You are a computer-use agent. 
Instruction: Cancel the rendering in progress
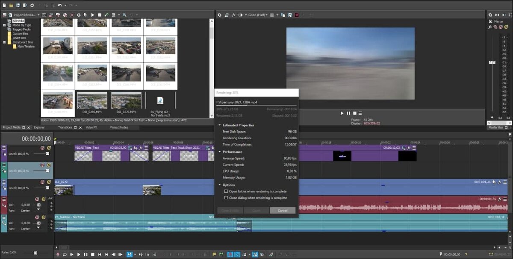pos(282,211)
